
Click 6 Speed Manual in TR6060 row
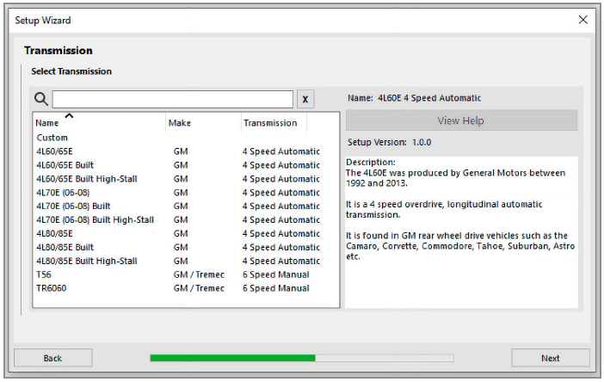coord(276,288)
